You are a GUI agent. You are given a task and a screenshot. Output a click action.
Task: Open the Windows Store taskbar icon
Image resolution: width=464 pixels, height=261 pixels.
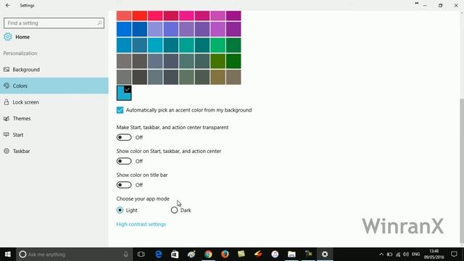click(x=175, y=254)
